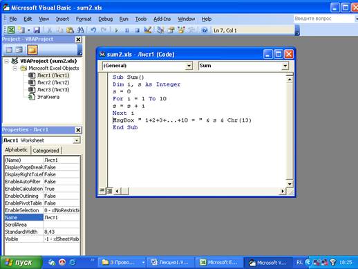Select Лист2 (Лист2) in project tree
Image resolution: width=358 pixels, height=269 pixels.
(x=53, y=82)
